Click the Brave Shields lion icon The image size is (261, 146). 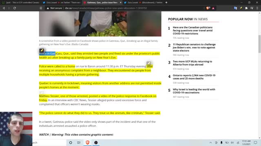click(x=208, y=8)
